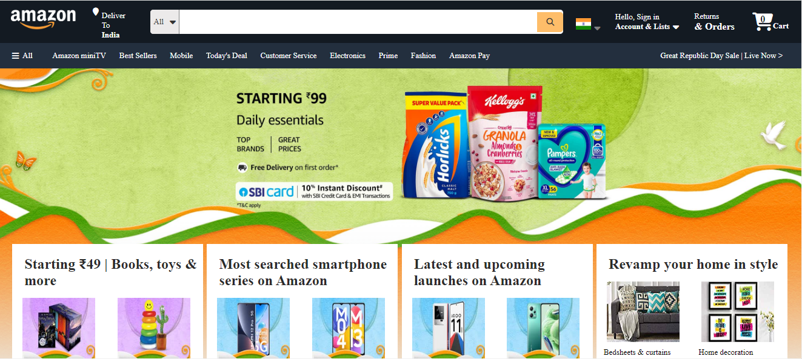Image resolution: width=802 pixels, height=359 pixels.
Task: Click Bedsheets & curtains link
Action: [x=637, y=352]
